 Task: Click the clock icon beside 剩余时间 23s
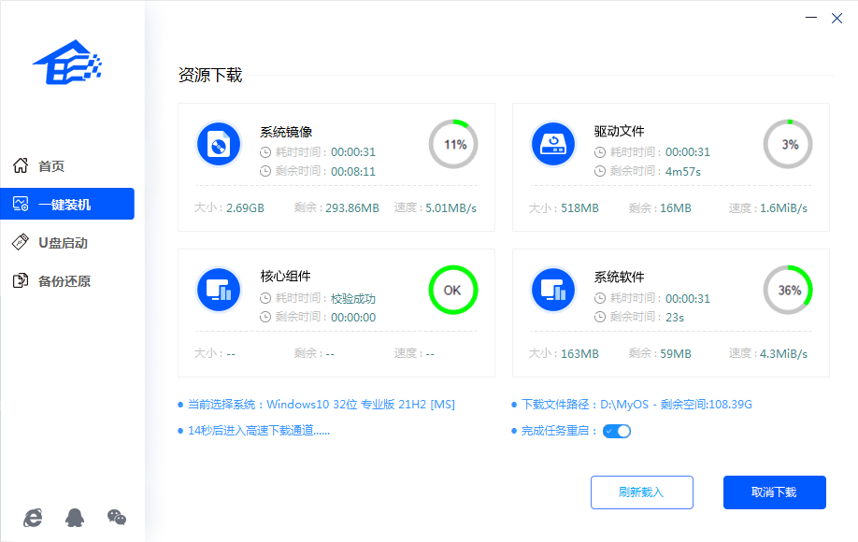(x=600, y=317)
